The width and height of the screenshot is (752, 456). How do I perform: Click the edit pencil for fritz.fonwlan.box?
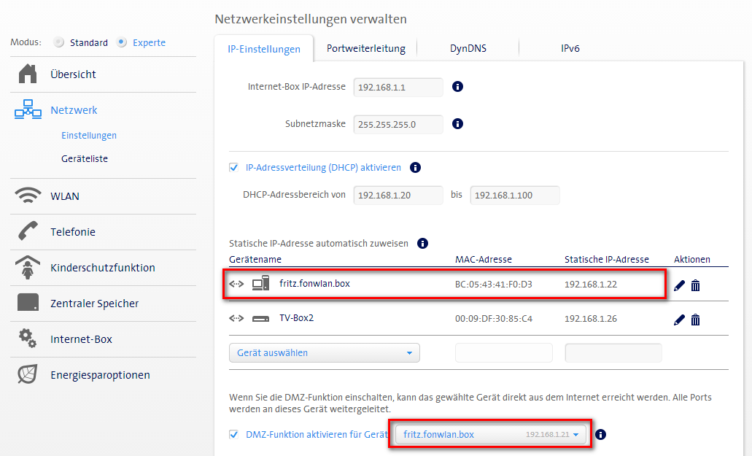point(679,285)
